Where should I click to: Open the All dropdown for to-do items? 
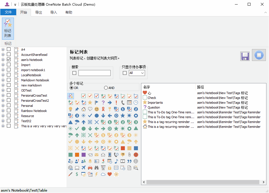pos(137,73)
